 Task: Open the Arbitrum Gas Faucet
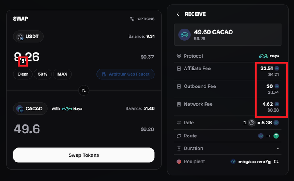click(126, 74)
